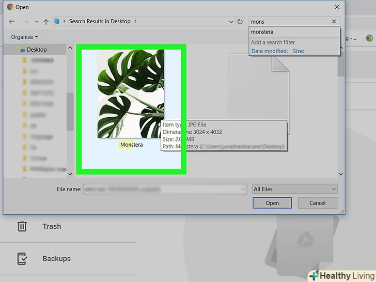Click the Monstera file name label
This screenshot has height=282, width=376.
131,145
